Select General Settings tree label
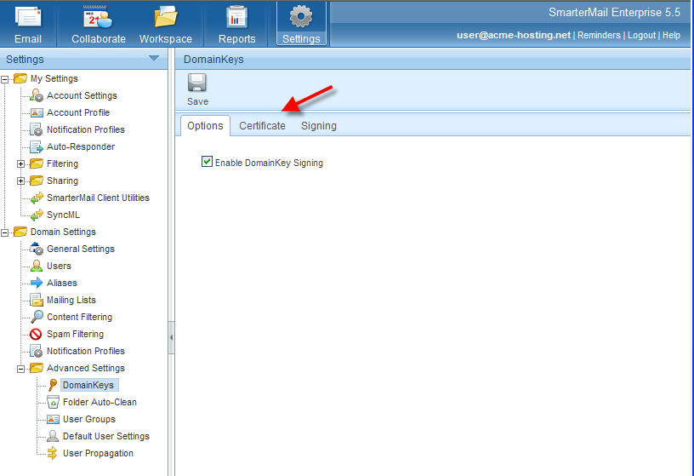The height and width of the screenshot is (476, 694). coord(81,249)
